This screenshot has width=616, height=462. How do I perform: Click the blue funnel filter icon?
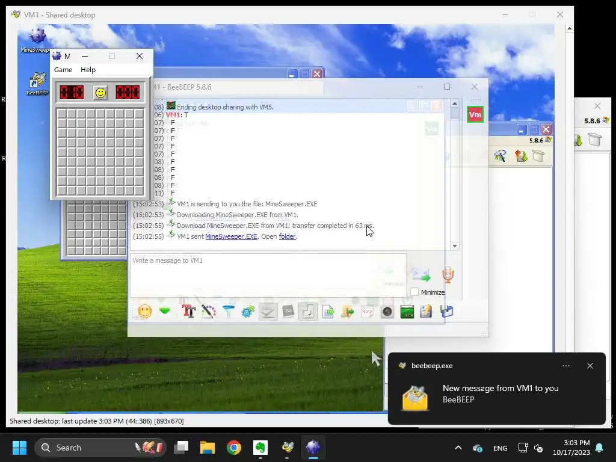(228, 312)
